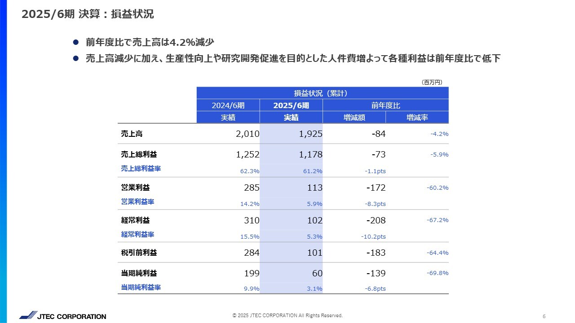The height and width of the screenshot is (323, 575).
Task: Click the 1,925 sales value
Action: [310, 134]
